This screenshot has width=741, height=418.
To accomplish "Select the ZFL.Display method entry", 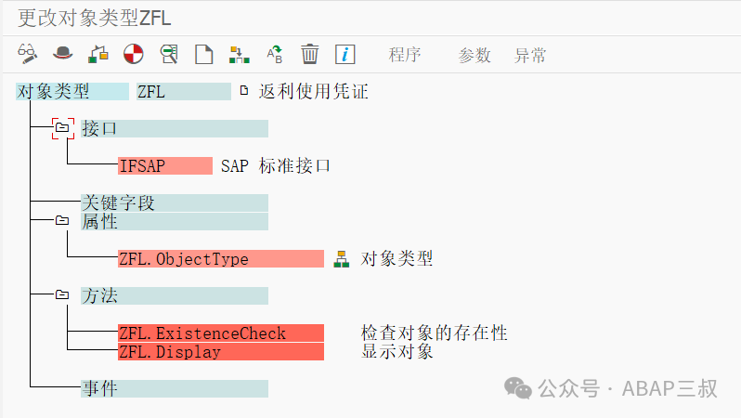I will [221, 352].
